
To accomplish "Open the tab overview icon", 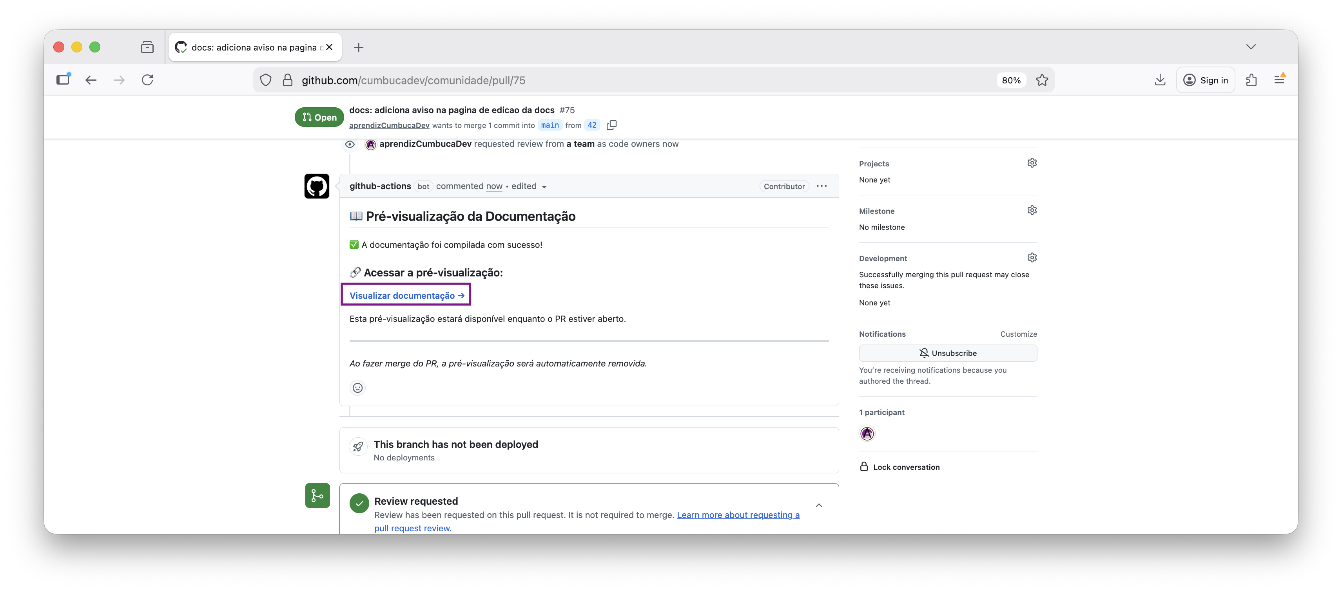I will (147, 47).
